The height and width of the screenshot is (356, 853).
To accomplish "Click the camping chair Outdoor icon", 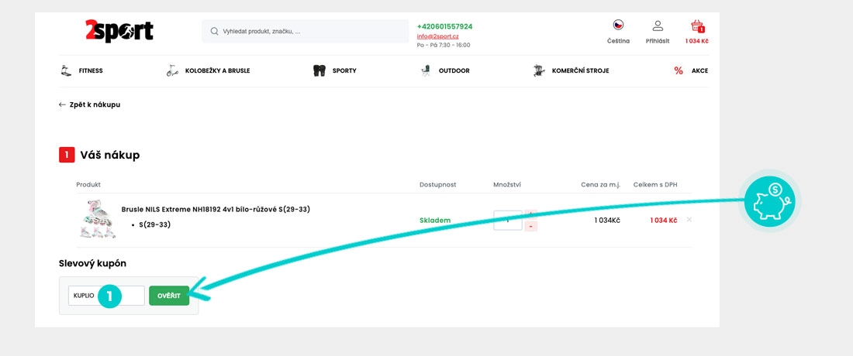I will click(425, 70).
